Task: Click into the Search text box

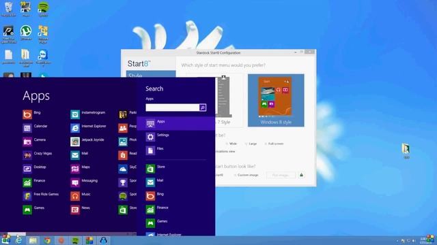Action: tap(172, 108)
